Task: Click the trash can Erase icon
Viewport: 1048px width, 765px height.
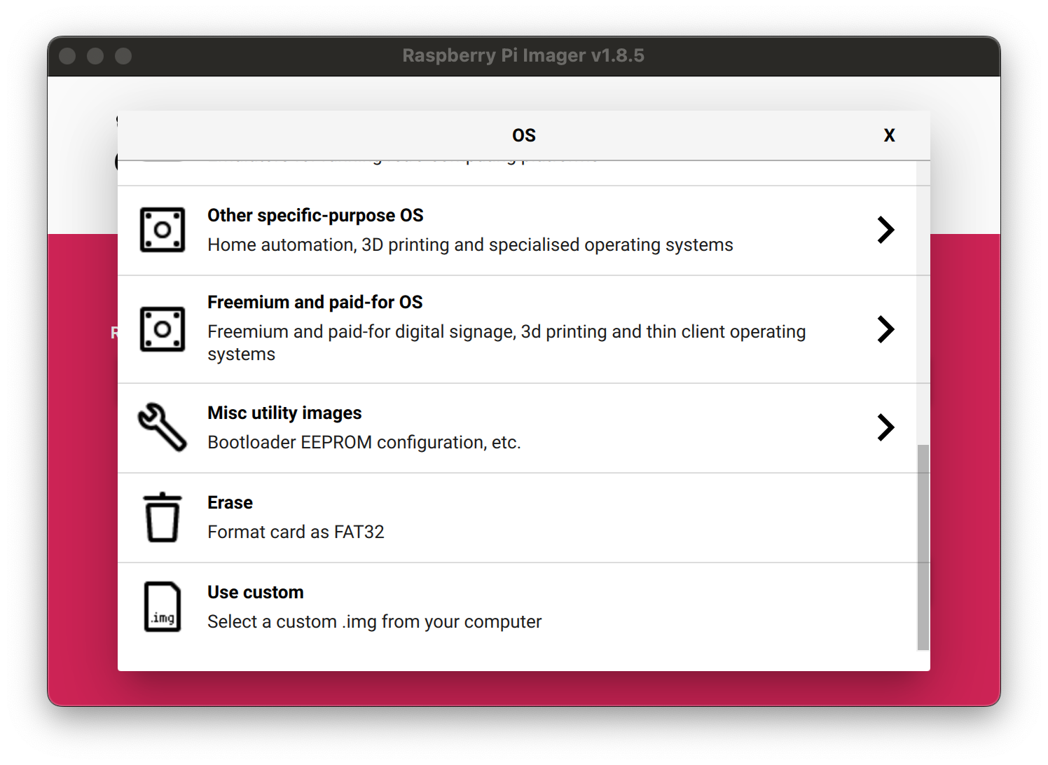Action: click(163, 517)
